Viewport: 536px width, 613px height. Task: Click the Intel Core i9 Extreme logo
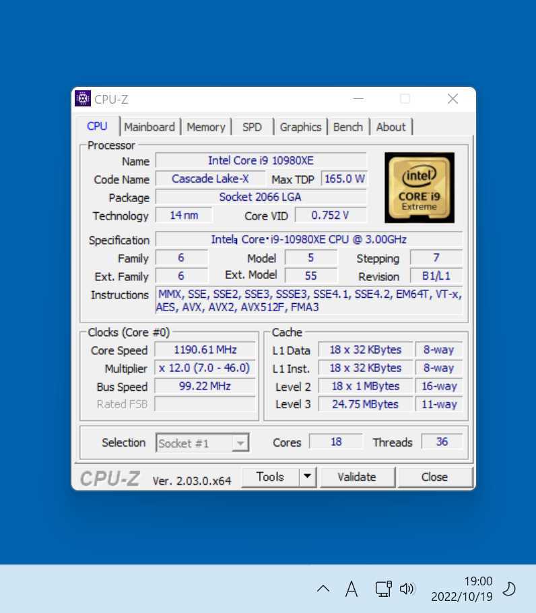point(420,188)
